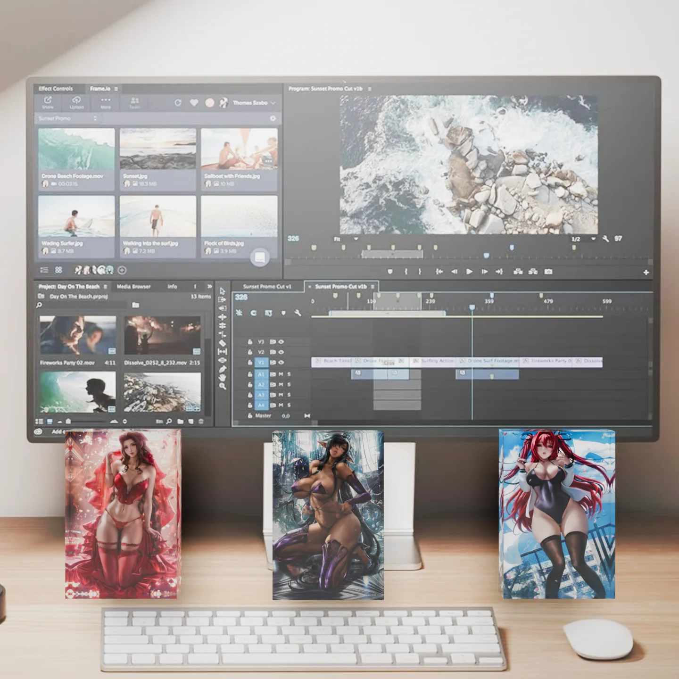
Task: Open the Sunset Promo Cut v1 sequence tab
Action: point(267,286)
